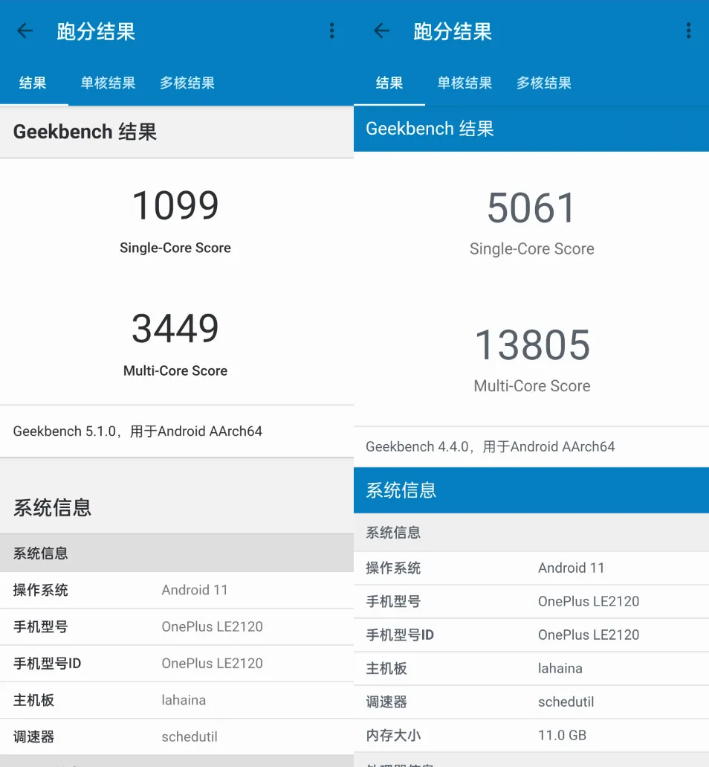Click left panel 手机型号 label
The image size is (709, 767).
(41, 626)
